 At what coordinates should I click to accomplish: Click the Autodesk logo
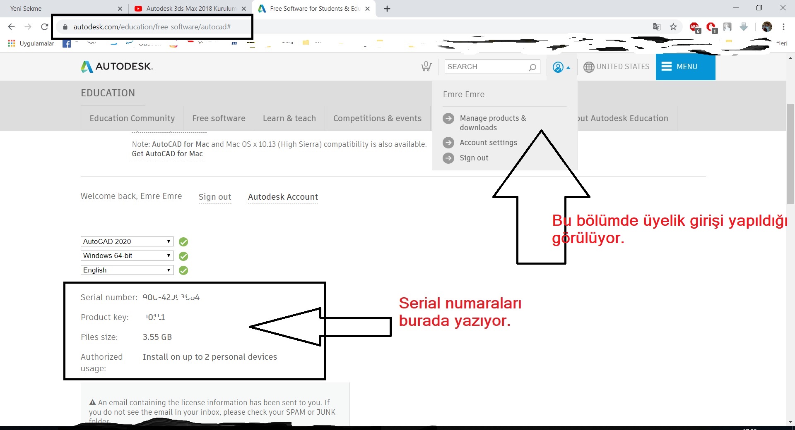117,67
